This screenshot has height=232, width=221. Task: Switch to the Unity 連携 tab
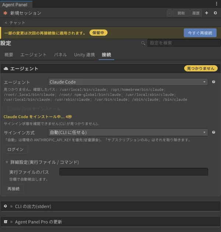point(84,55)
